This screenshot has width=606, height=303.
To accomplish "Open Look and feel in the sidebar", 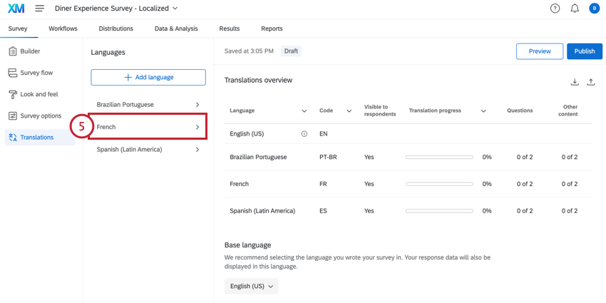I will pos(39,94).
